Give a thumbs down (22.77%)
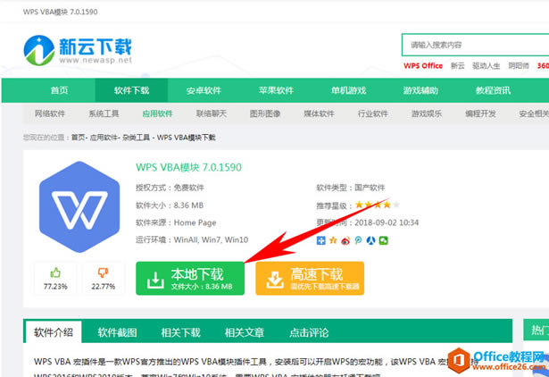The height and width of the screenshot is (377, 549). pyautogui.click(x=103, y=279)
